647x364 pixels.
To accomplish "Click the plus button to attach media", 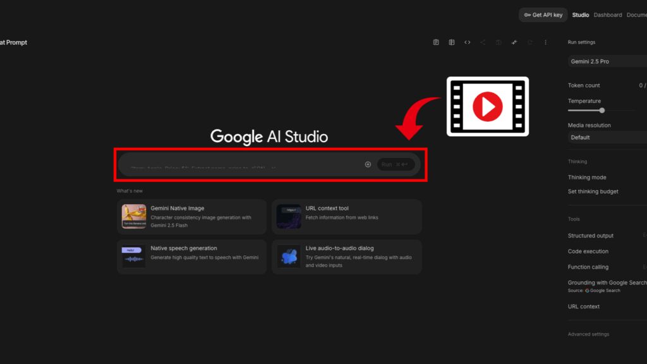I will click(x=368, y=164).
